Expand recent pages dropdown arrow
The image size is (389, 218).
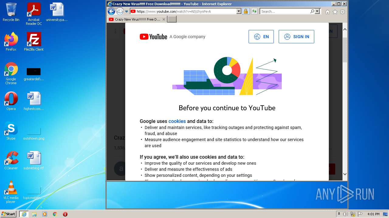[x=127, y=12]
